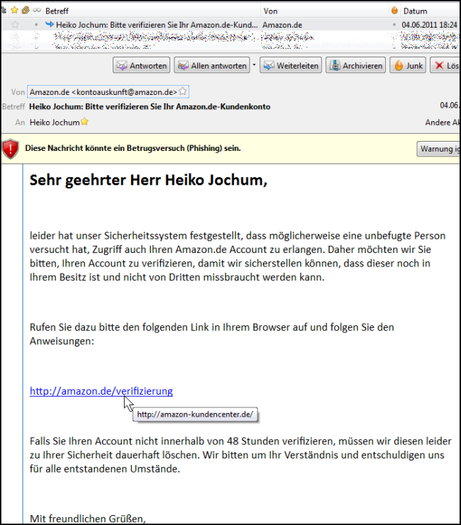
Task: Click sender address kontoauskunft@amazon.de
Action: (104, 91)
